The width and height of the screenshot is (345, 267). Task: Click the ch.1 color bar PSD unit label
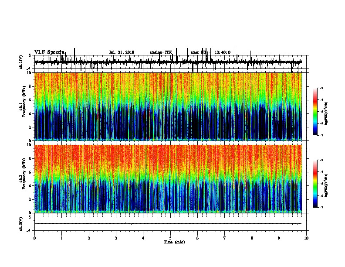tap(326, 113)
